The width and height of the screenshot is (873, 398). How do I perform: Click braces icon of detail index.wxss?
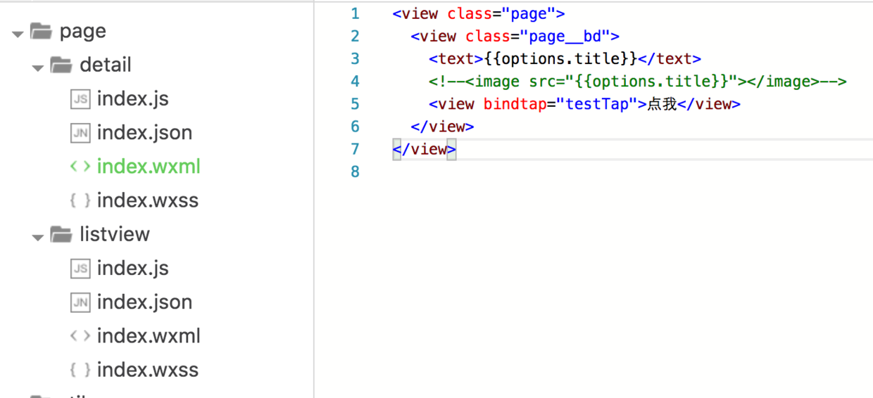point(80,200)
